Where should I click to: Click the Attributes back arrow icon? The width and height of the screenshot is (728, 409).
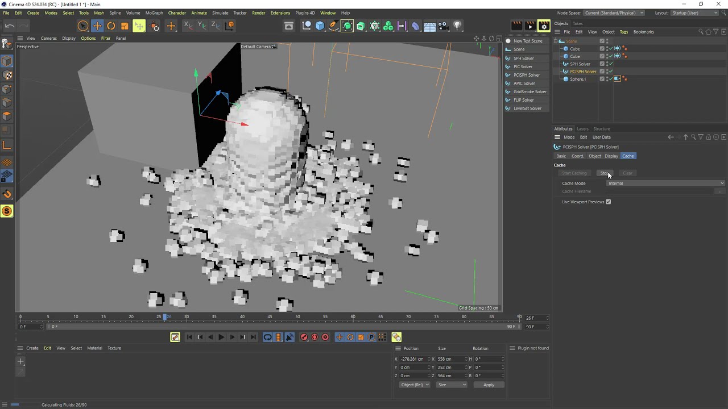tap(671, 137)
